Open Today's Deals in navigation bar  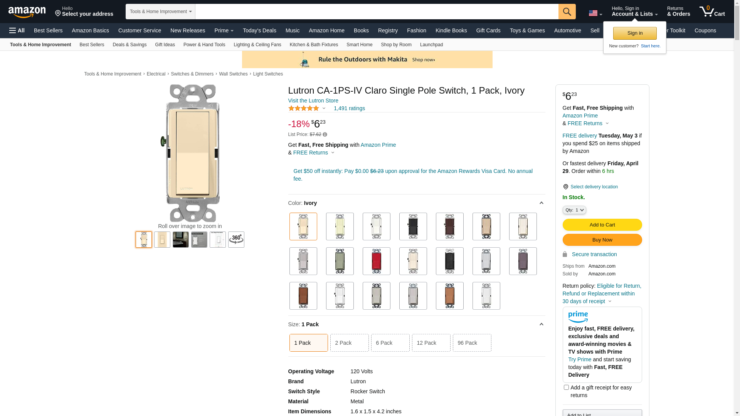(259, 30)
